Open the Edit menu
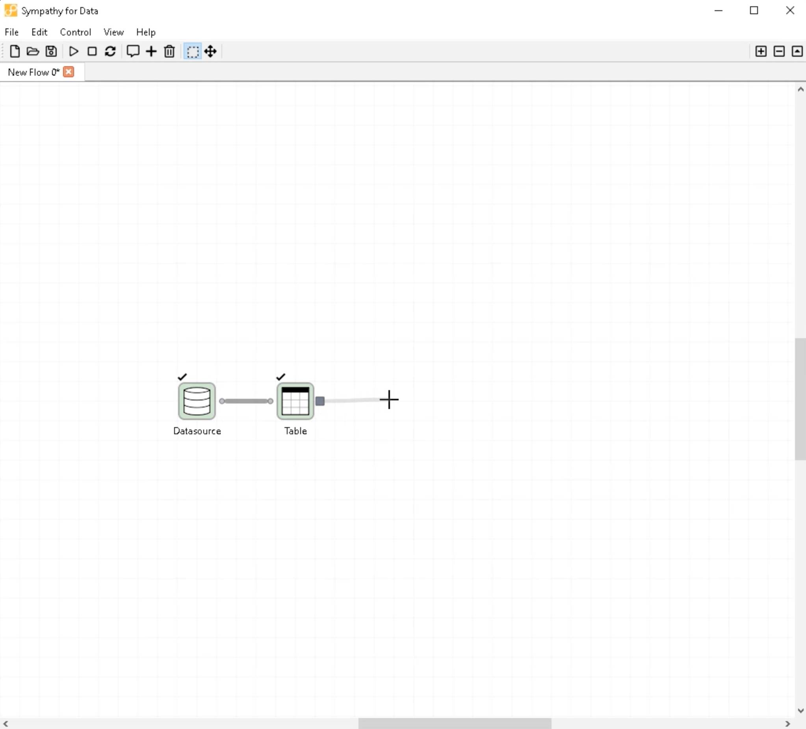The width and height of the screenshot is (806, 729). (x=39, y=32)
